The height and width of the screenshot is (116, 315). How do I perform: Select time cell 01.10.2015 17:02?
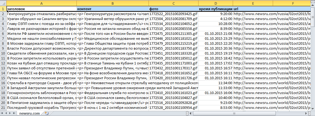click(x=216, y=63)
